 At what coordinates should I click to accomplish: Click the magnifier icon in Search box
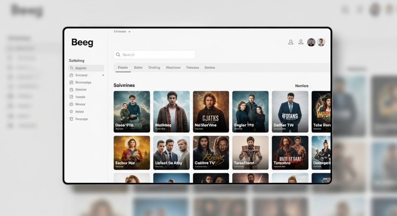click(x=118, y=55)
